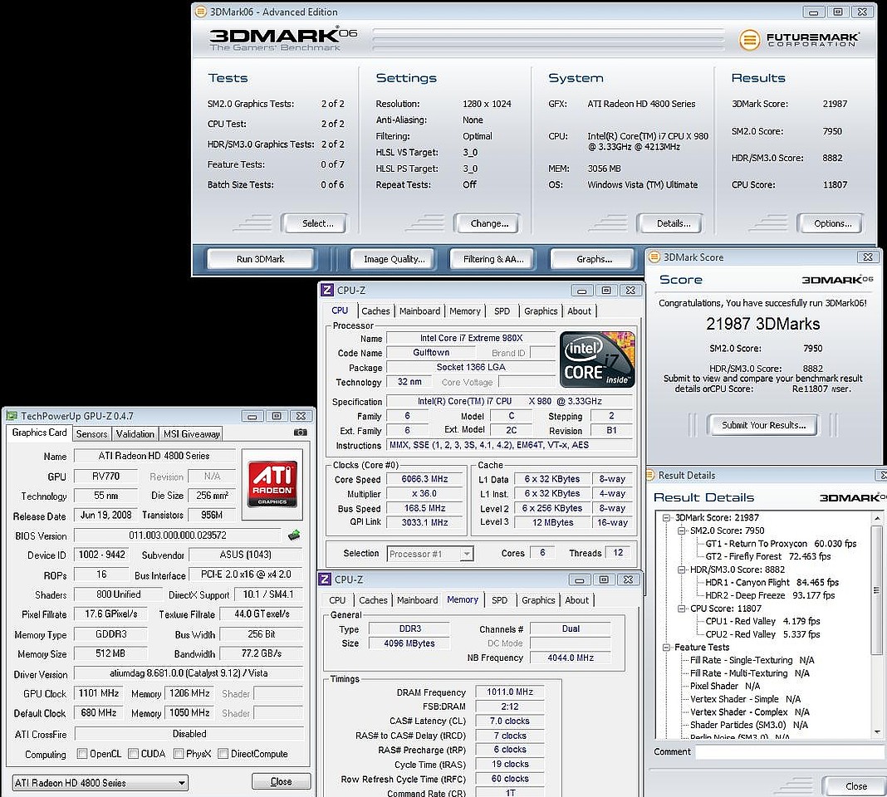The height and width of the screenshot is (797, 887).
Task: Collapse the SM2.0 Score tree node
Action: (682, 531)
